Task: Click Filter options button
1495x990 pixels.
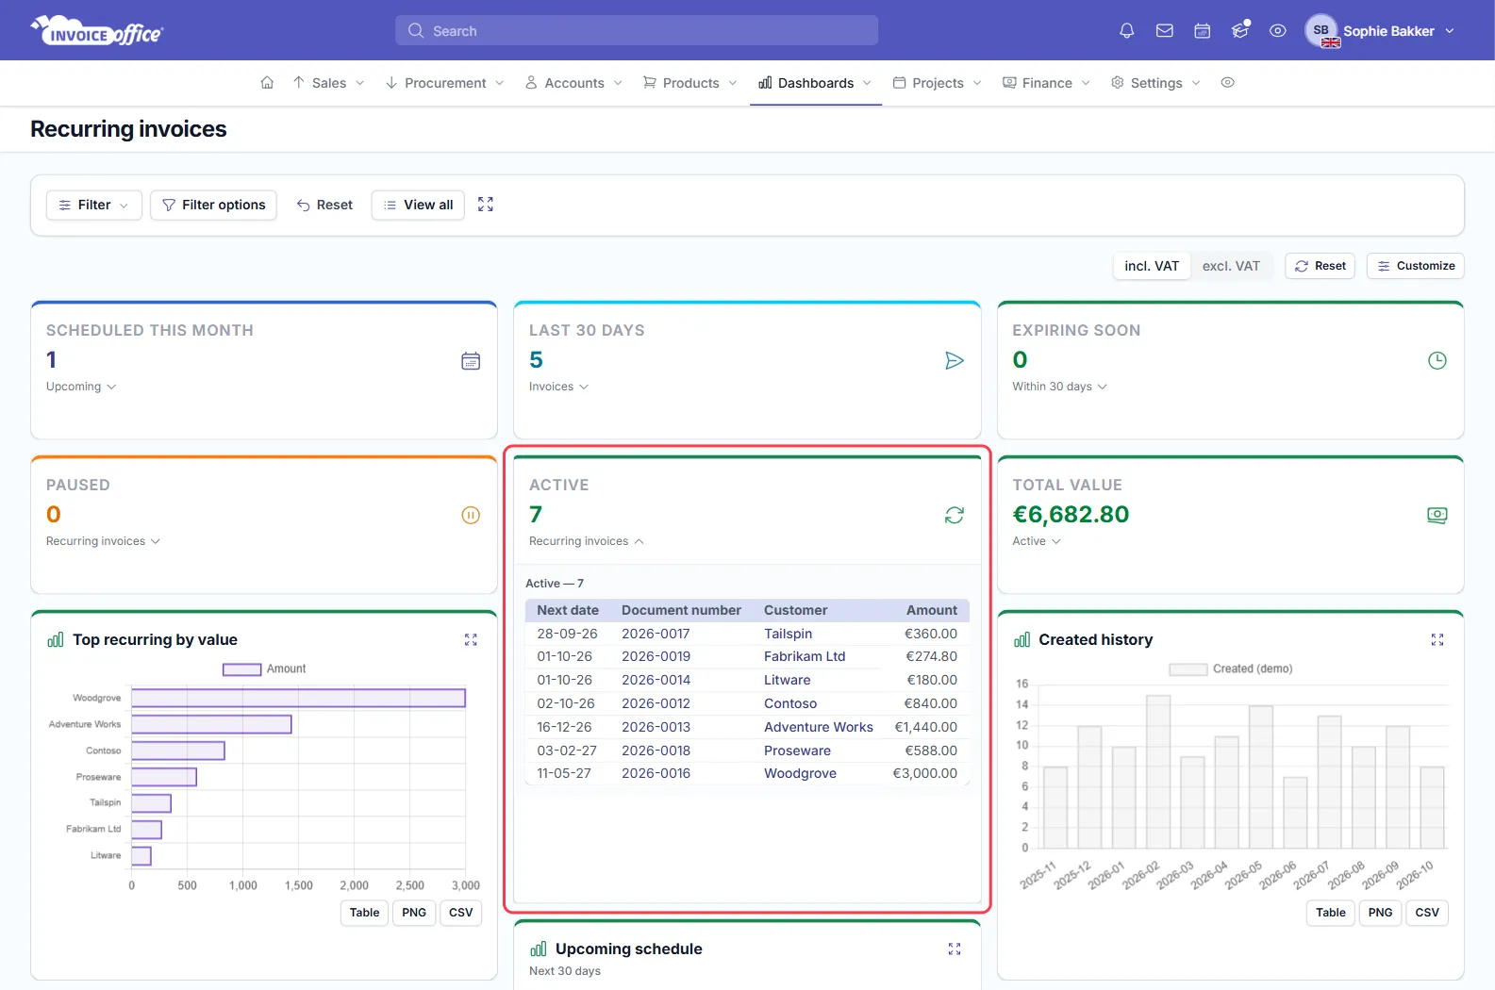Action: 213,205
